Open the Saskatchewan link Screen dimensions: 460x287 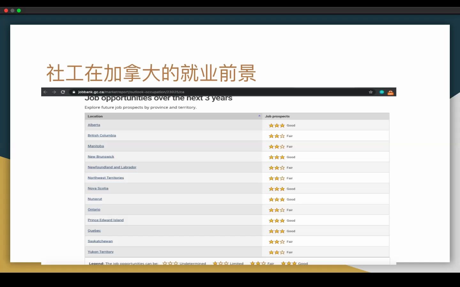(100, 241)
